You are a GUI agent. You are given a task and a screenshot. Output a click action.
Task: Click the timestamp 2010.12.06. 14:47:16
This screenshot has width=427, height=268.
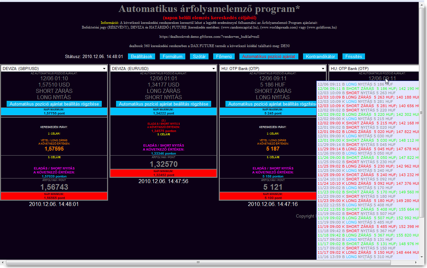pos(273,204)
